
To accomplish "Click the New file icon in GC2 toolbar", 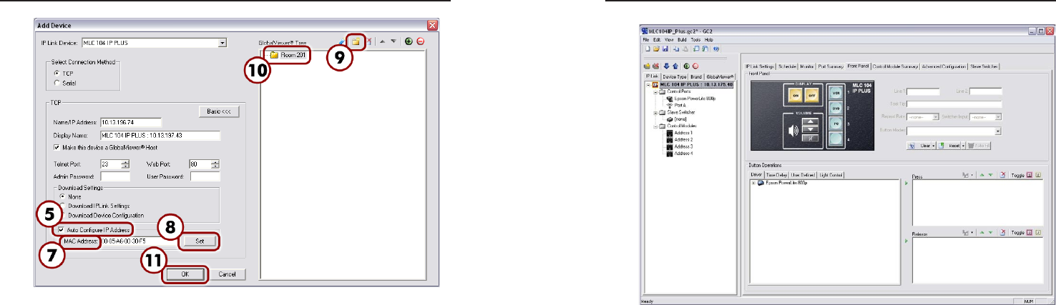I will [x=648, y=49].
